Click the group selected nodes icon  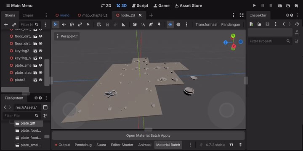tap(115, 24)
